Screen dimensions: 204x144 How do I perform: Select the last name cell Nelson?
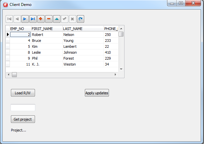pyautogui.click(x=83, y=35)
